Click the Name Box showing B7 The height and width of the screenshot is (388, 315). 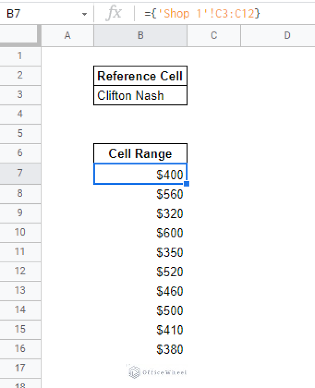point(41,14)
